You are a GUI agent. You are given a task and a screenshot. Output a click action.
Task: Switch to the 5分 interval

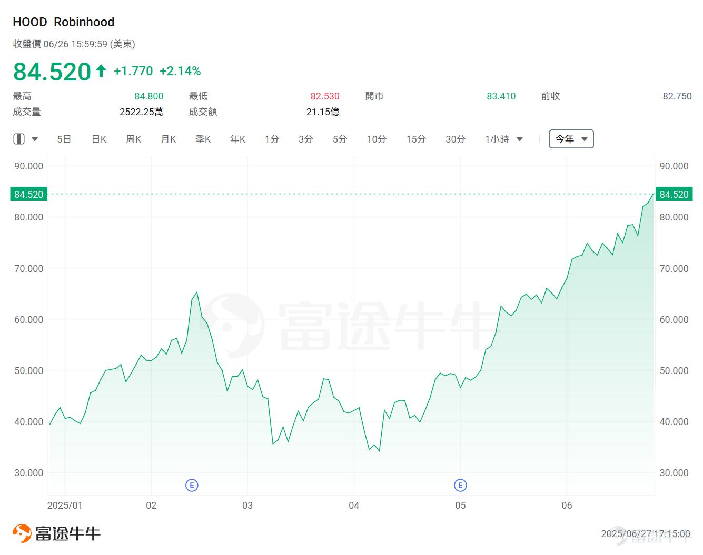340,139
